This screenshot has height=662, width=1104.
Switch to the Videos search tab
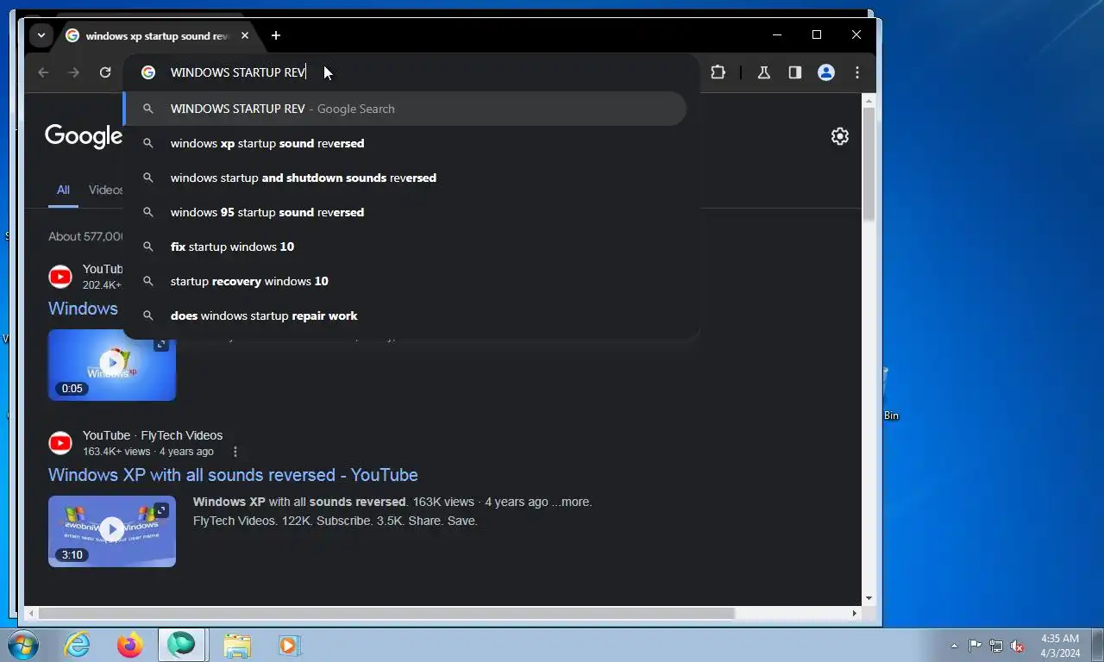[106, 190]
